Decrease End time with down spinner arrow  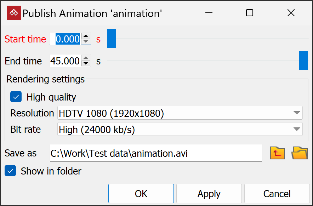[86, 64]
